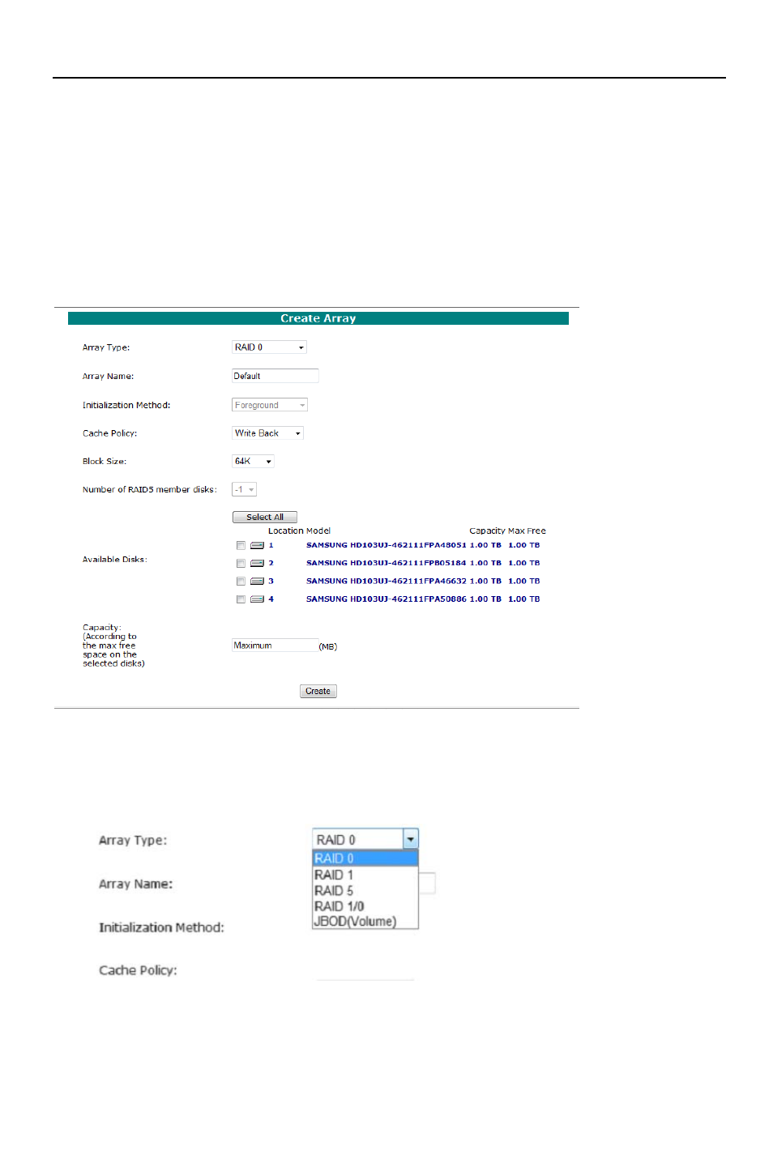Viewport: 773px width, 1159px height.
Task: Check the box for disk FPA48051
Action: point(241,546)
